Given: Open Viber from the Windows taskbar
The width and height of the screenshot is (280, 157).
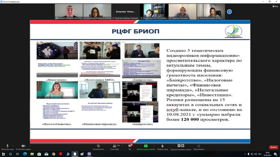Looking at the screenshot, I should 89,154.
